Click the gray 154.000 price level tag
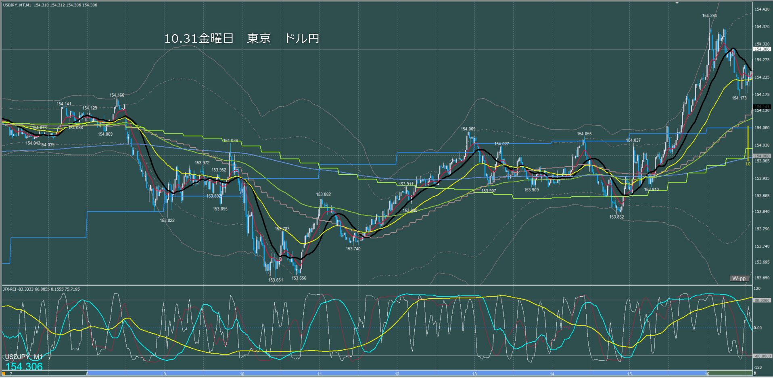Screen dimensions: 773x378 [x=762, y=156]
